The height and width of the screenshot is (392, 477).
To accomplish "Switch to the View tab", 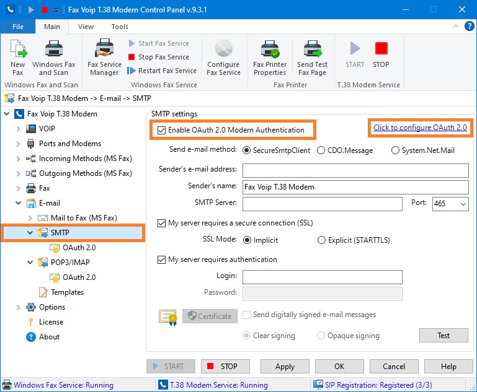I will (86, 27).
